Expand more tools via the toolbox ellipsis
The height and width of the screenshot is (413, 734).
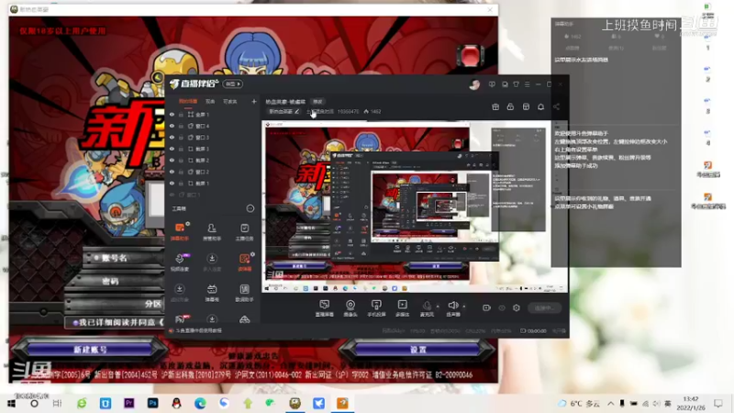click(x=250, y=208)
